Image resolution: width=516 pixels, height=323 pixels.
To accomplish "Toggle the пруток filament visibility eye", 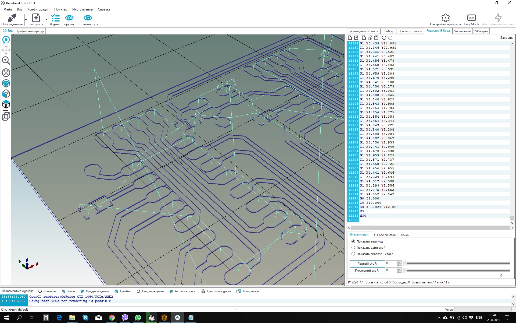I will pos(69,18).
